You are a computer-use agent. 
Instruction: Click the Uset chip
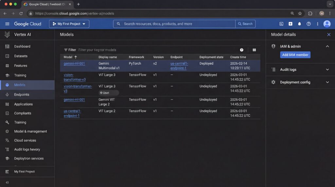point(109,93)
